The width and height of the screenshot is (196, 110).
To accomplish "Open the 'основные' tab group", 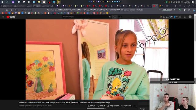I will 8,6.
